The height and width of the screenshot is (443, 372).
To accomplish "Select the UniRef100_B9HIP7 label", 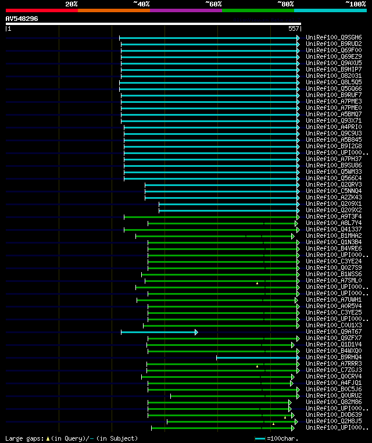I will pos(334,69).
